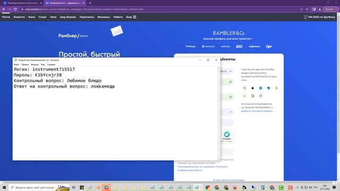This screenshot has height=191, width=340.
Task: Click the Газета project logo
Action: point(239,46)
